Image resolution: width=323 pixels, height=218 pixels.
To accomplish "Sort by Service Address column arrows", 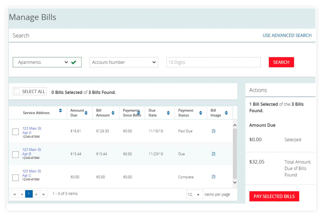I will (60, 111).
